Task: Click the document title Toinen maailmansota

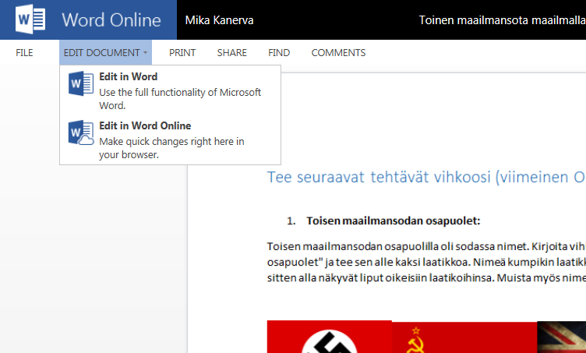Action: click(x=503, y=19)
